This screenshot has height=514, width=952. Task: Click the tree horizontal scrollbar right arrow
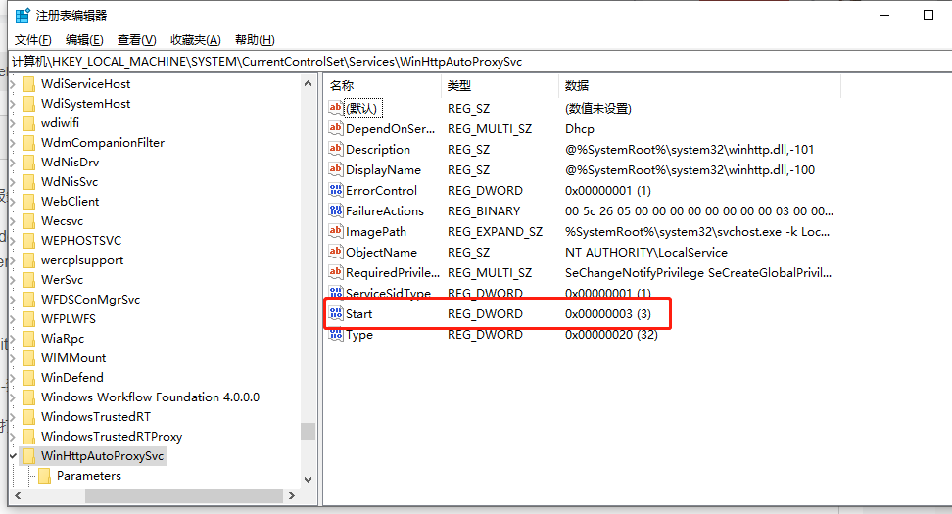tap(292, 495)
